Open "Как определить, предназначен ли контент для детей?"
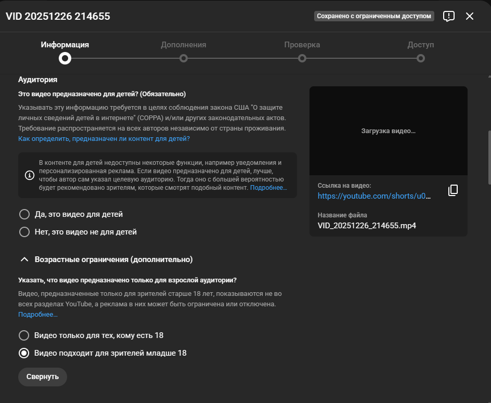The width and height of the screenshot is (491, 403). pyautogui.click(x=104, y=139)
